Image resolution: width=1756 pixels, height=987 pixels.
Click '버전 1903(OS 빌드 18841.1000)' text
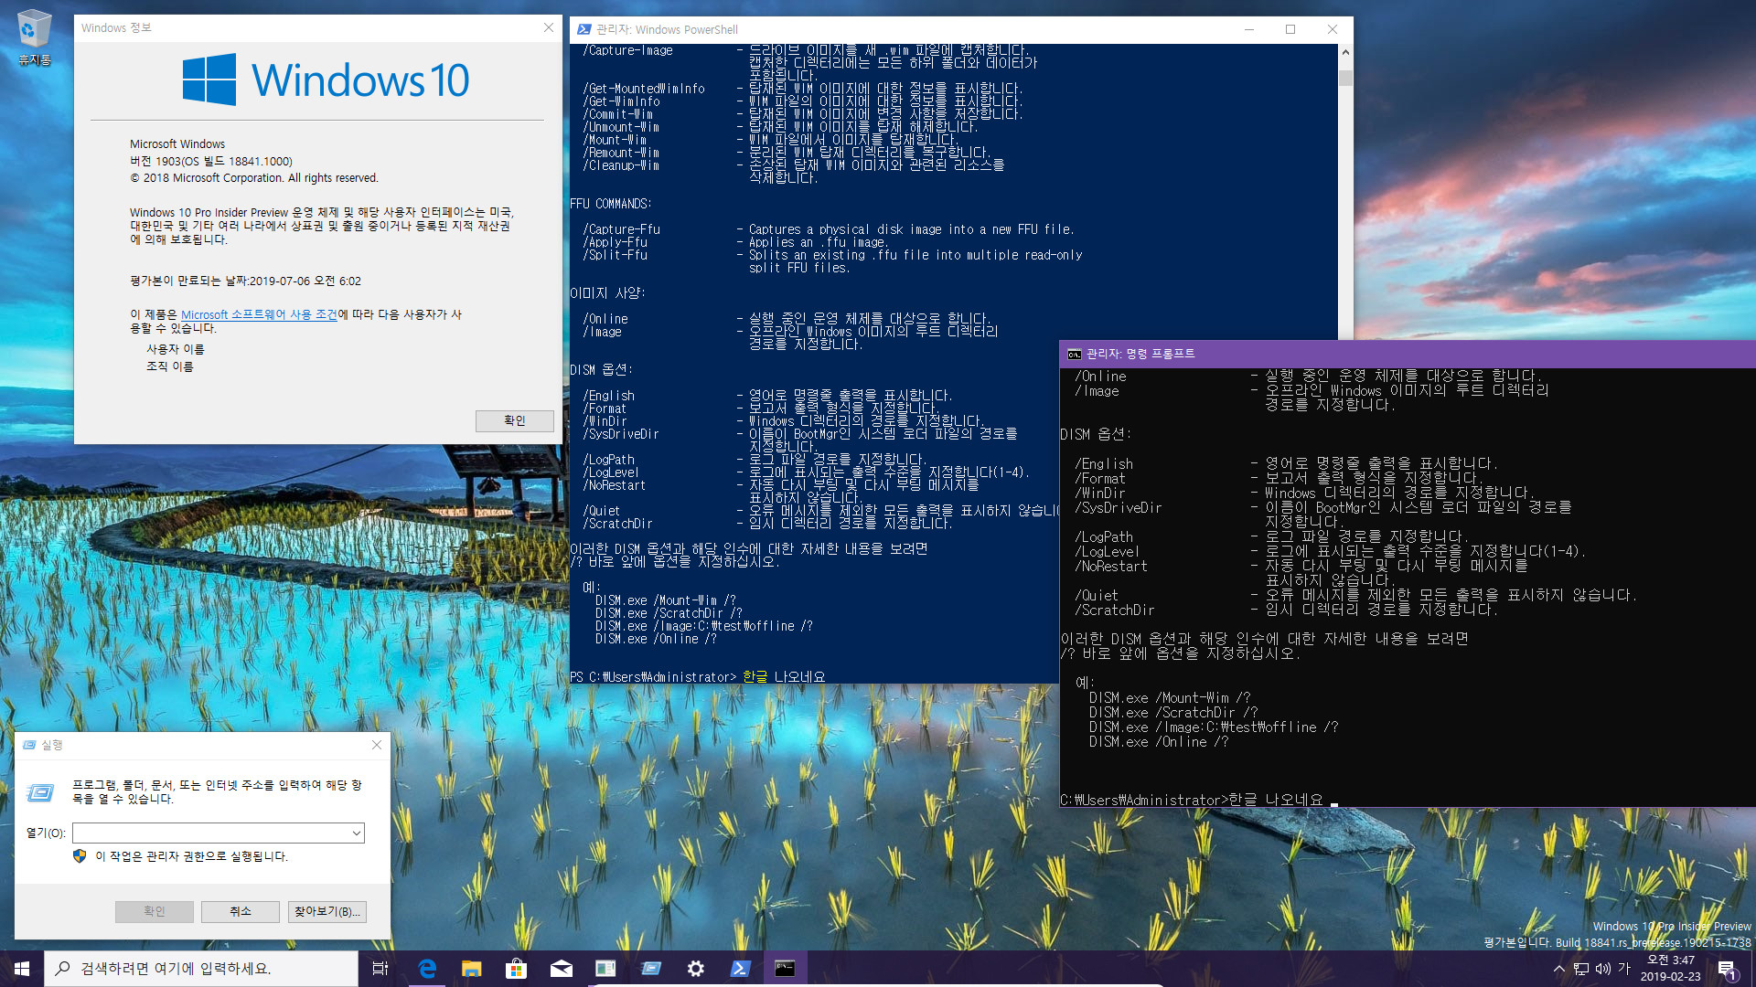[211, 161]
